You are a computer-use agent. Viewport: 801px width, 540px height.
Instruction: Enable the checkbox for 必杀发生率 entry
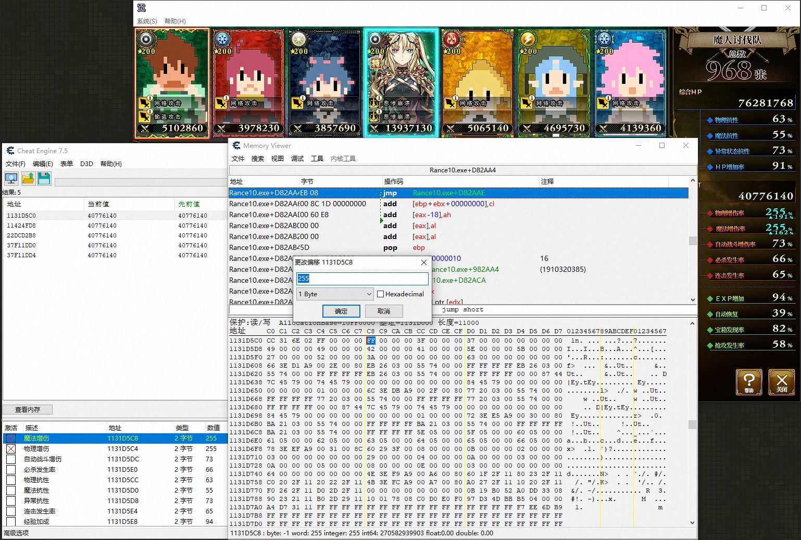coord(11,470)
